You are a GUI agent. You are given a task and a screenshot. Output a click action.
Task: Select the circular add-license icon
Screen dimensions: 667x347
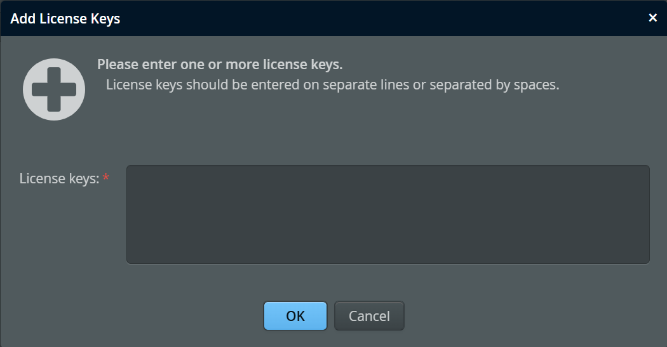coord(54,89)
